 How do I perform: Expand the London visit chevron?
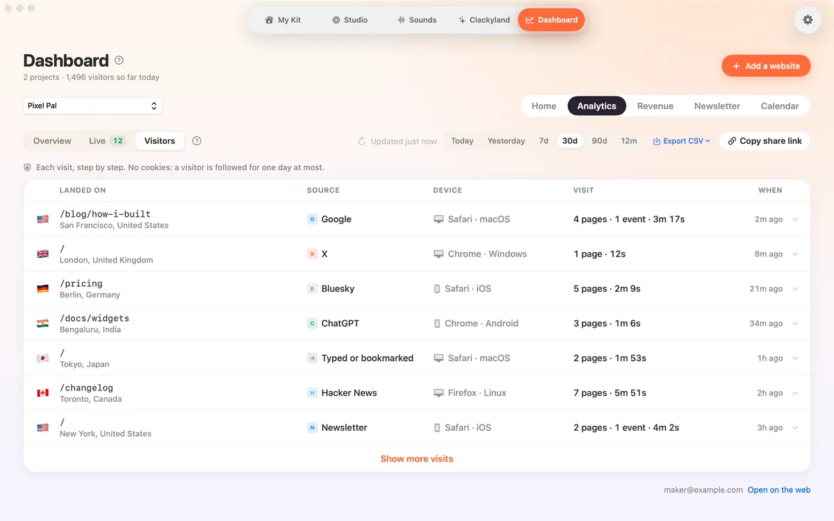tap(795, 254)
